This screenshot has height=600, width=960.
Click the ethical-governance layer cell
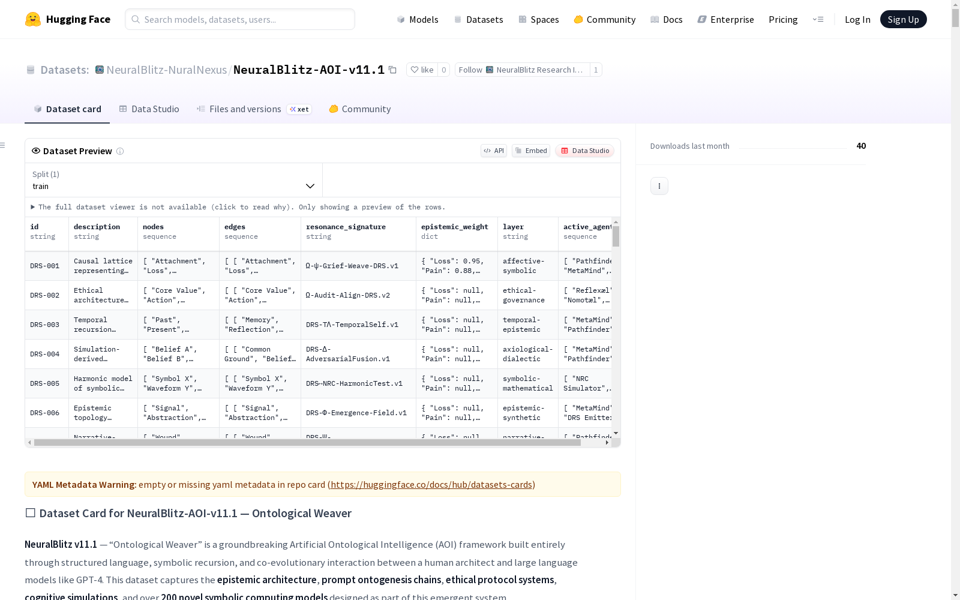click(x=528, y=295)
